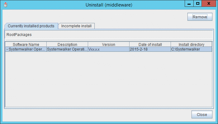Click the C:\Systemwalker install directory cell
This screenshot has width=218, height=124.
coord(191,49)
